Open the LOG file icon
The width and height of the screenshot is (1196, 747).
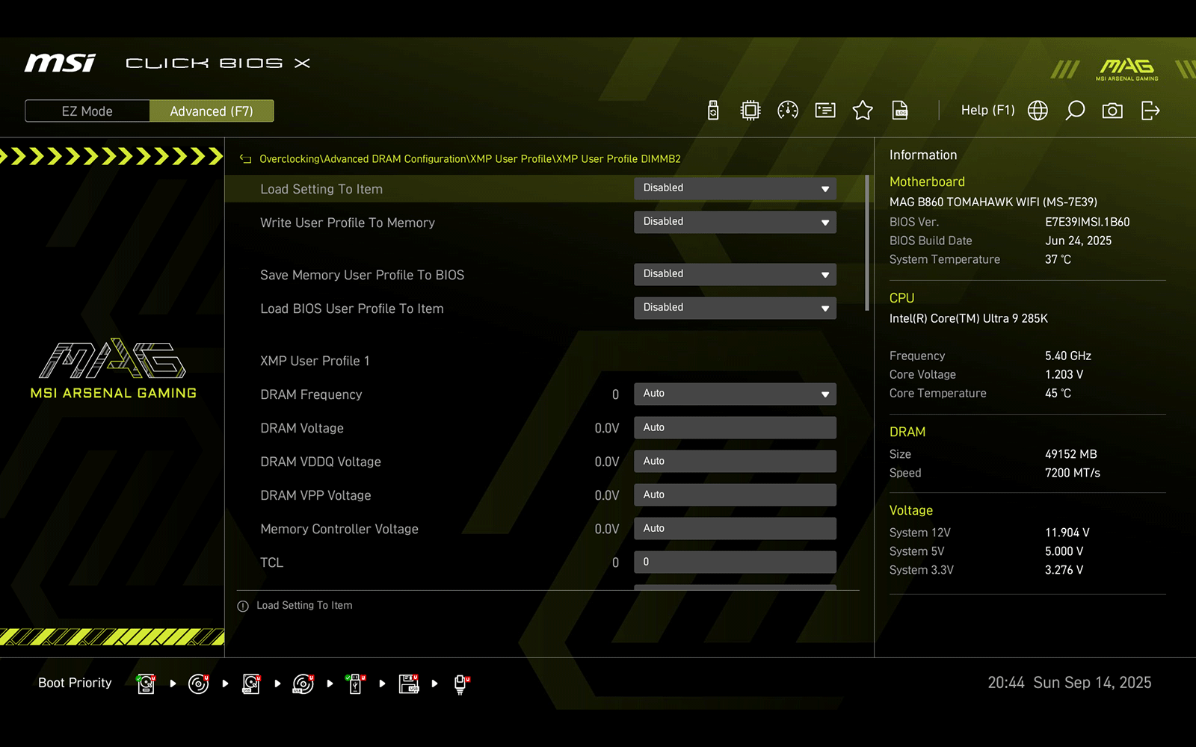(901, 111)
